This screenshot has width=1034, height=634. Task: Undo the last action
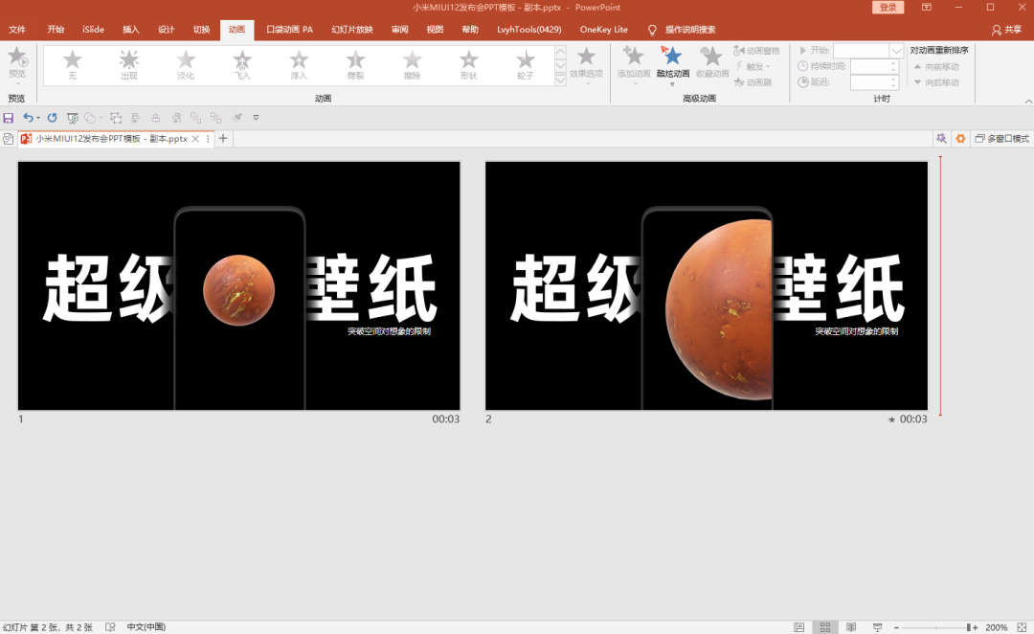coord(28,118)
